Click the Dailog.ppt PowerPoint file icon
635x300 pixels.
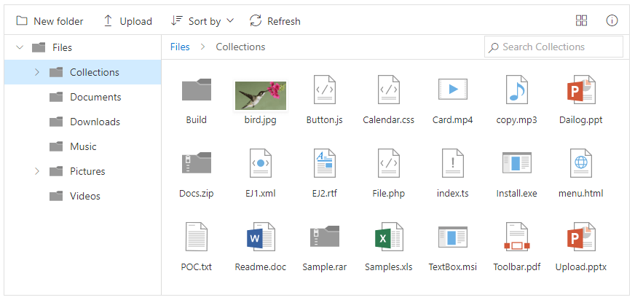point(580,90)
